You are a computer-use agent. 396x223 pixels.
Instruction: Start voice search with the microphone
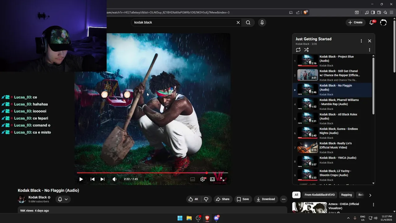pos(262,22)
